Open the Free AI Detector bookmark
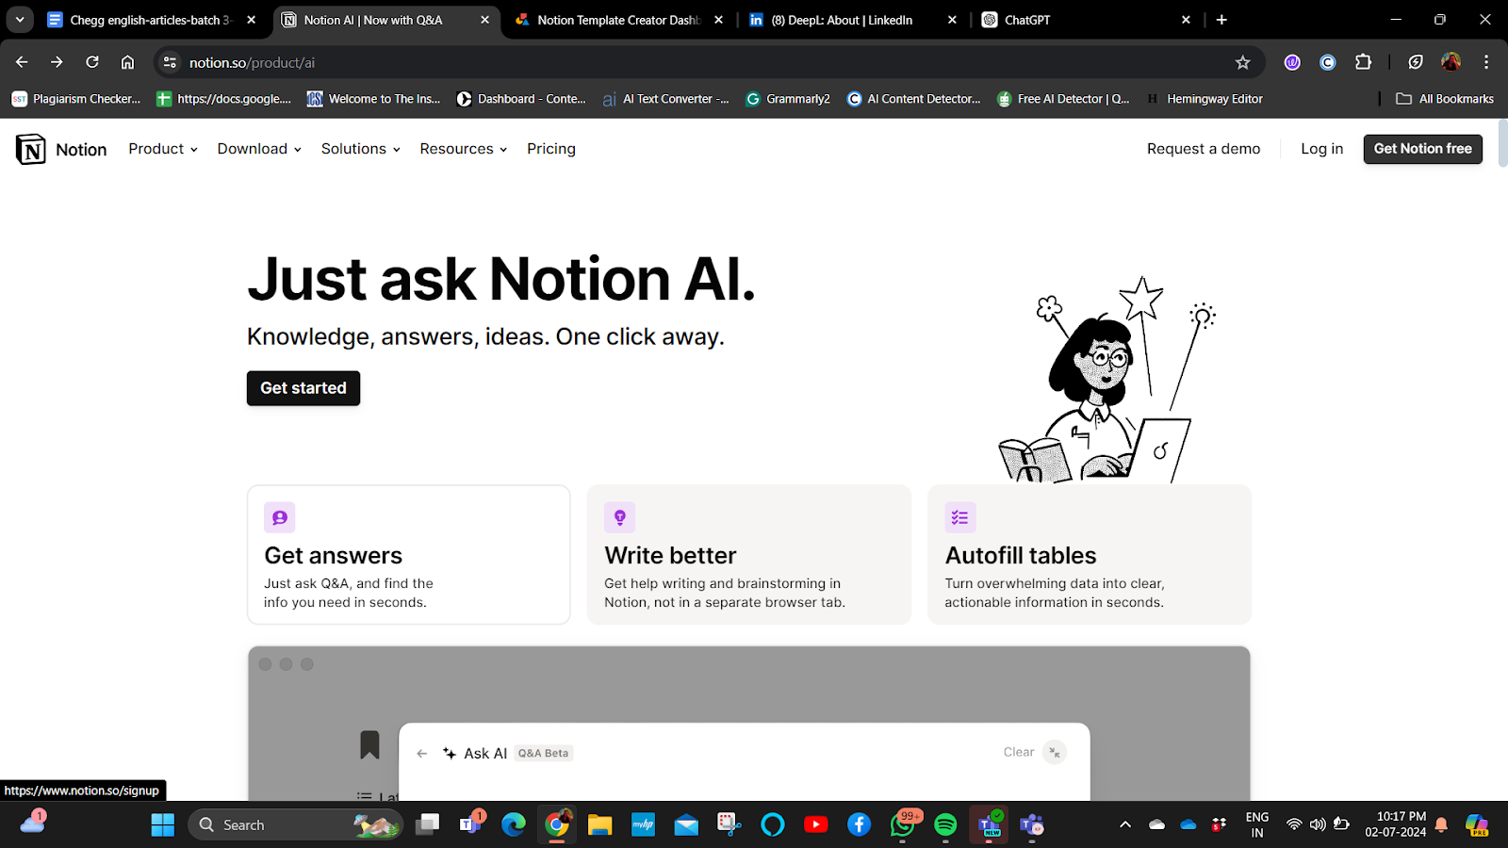This screenshot has height=848, width=1508. (1063, 99)
